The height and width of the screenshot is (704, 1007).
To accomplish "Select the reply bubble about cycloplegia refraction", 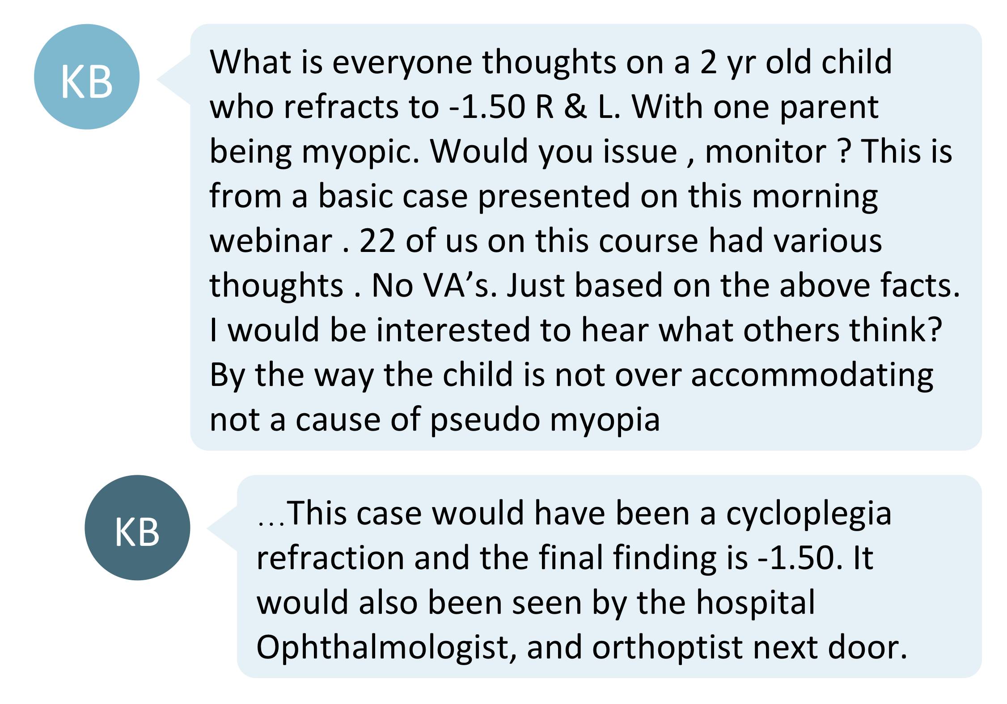I will [609, 576].
